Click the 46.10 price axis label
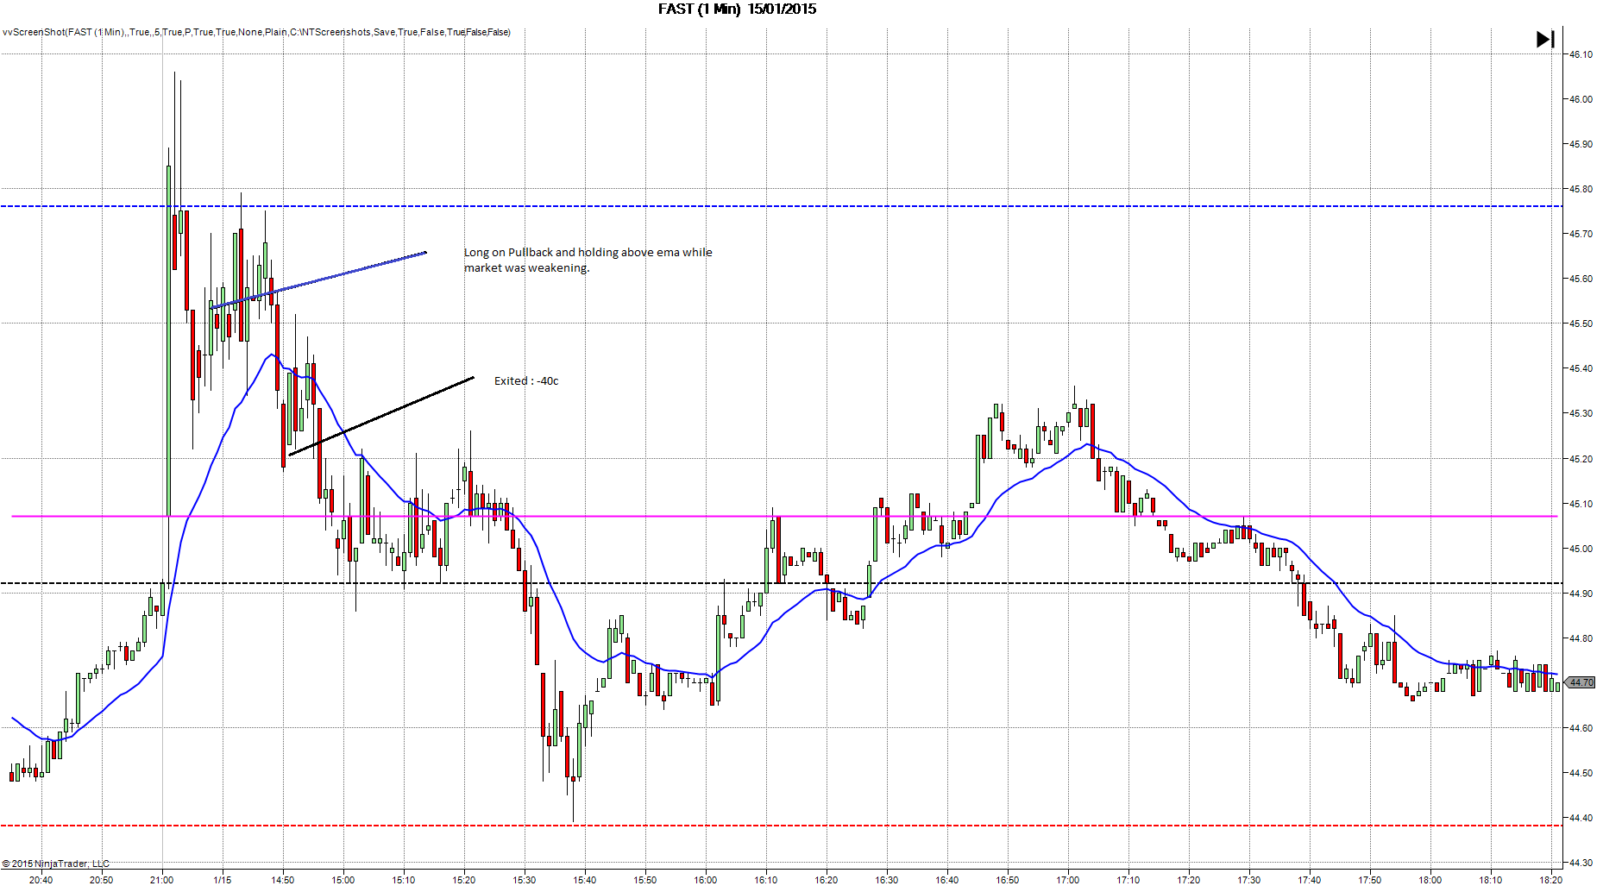This screenshot has width=1603, height=892. click(1581, 54)
